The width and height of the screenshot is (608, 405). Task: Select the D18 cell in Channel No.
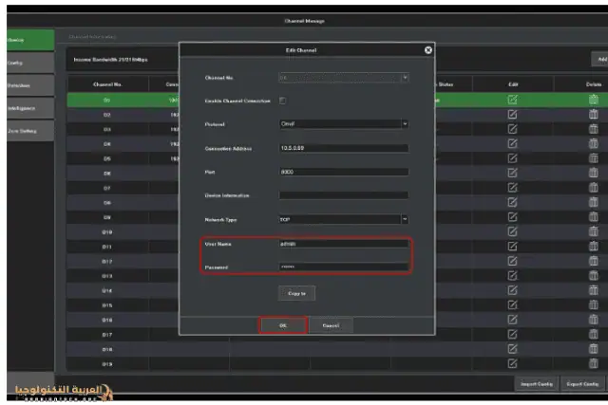pyautogui.click(x=107, y=350)
